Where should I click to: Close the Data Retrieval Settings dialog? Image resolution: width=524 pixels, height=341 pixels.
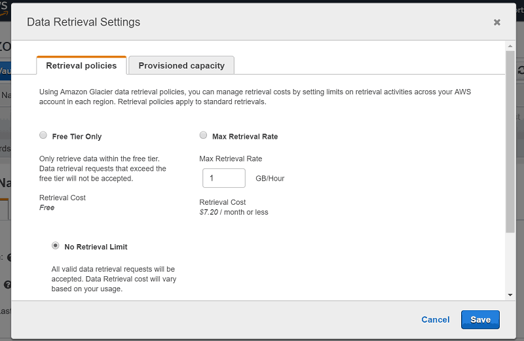click(497, 22)
